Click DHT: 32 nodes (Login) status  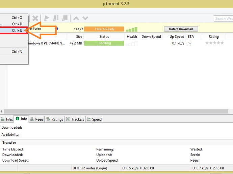point(90,168)
